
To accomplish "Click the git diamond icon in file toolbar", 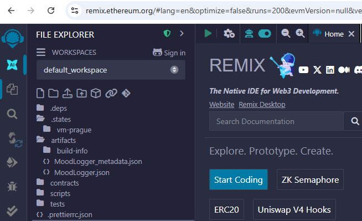I will tap(126, 93).
